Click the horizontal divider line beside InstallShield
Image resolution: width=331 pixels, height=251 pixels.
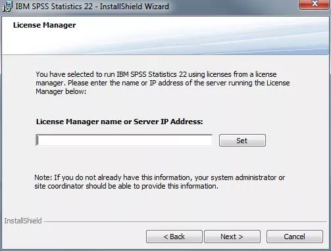pos(186,221)
